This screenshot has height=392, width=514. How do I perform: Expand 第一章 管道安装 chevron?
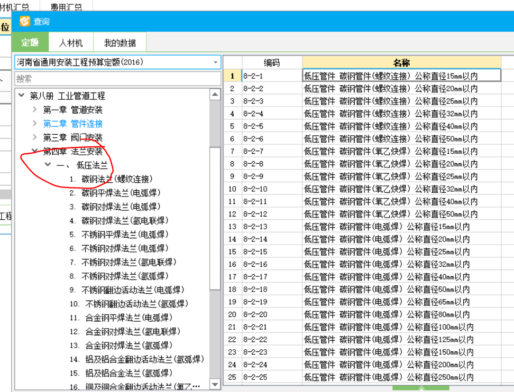tap(34, 109)
